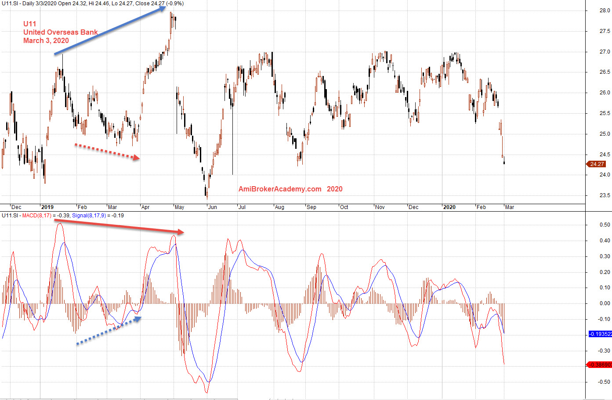Click the 27.0 price axis label
Screen dimensions: 612x400
pos(605,52)
